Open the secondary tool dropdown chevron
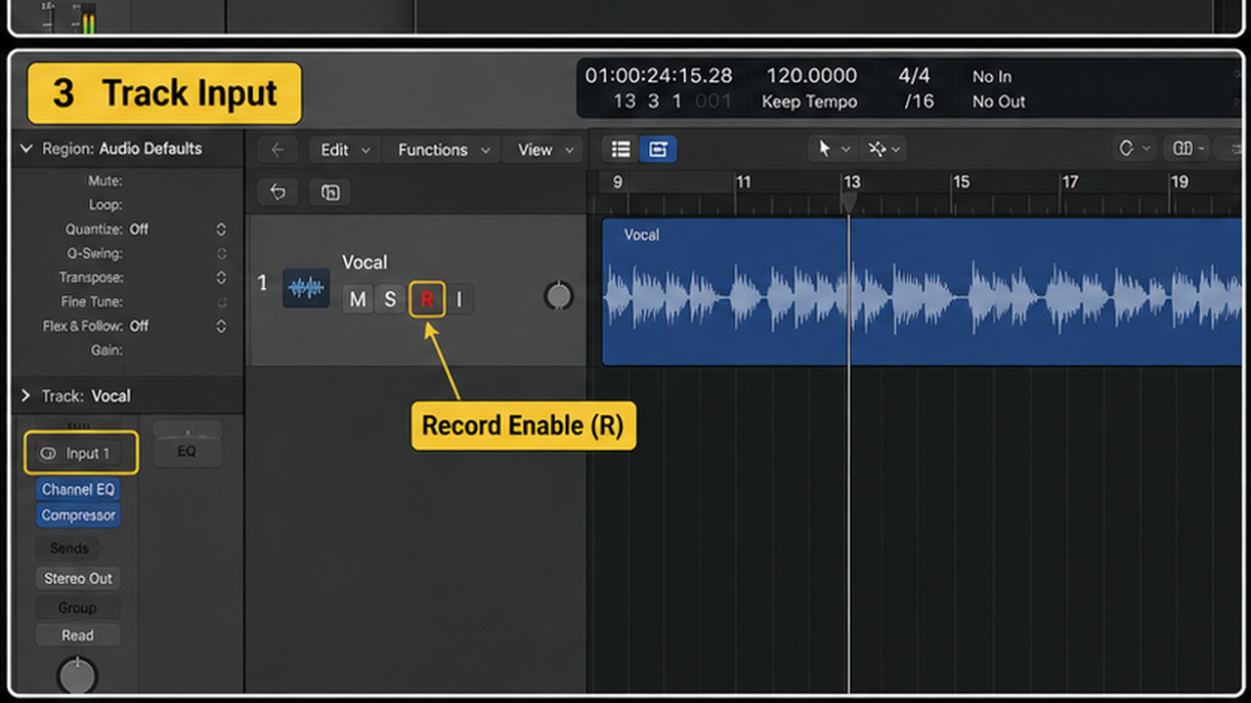 (x=895, y=149)
